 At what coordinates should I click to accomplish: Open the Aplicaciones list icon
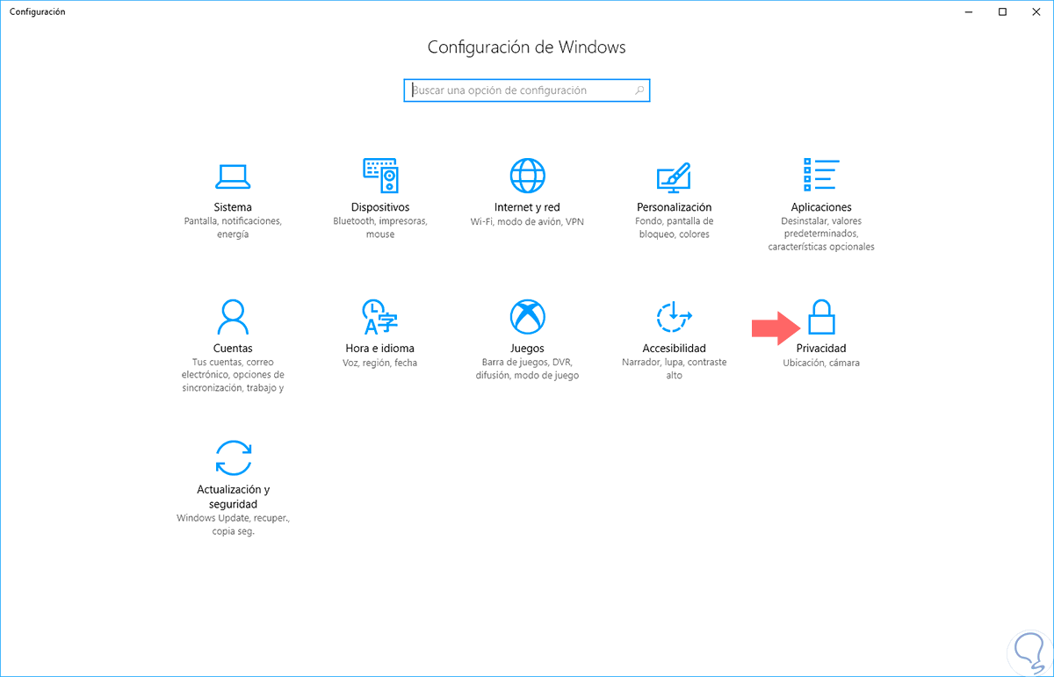coord(821,175)
